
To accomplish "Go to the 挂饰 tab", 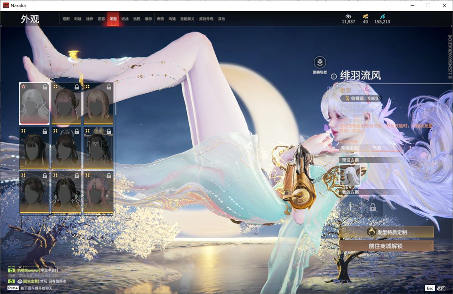I will point(89,19).
